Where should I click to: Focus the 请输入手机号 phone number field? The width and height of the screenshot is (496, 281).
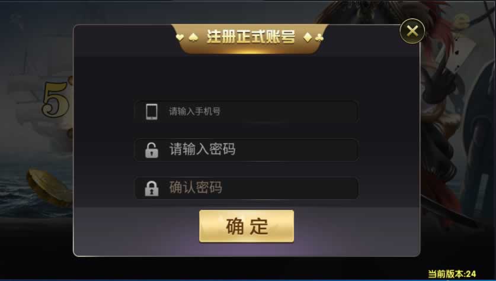[247, 111]
